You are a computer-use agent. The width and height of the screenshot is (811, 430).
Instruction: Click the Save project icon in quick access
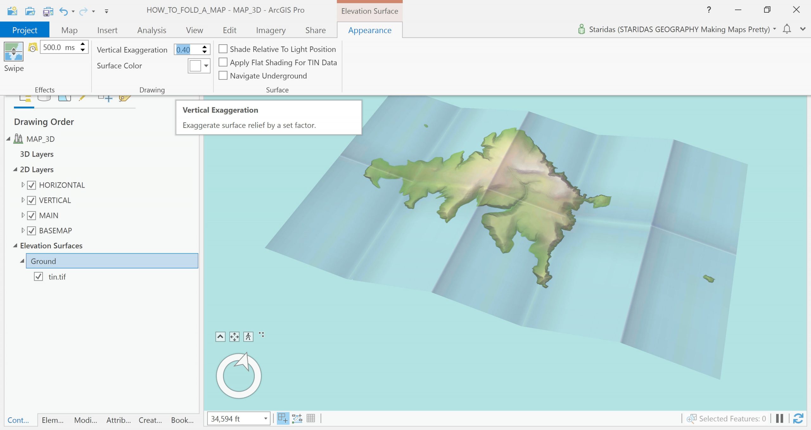48,11
